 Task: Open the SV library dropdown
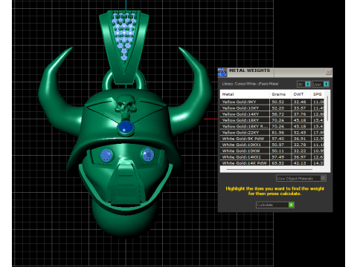[303, 85]
